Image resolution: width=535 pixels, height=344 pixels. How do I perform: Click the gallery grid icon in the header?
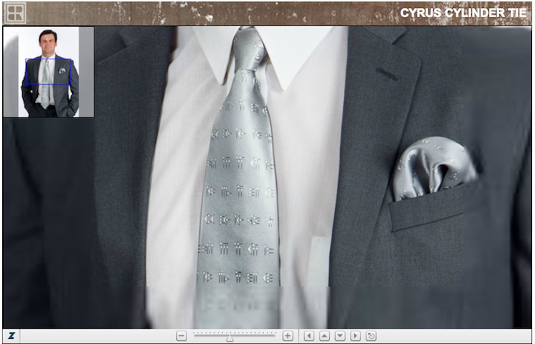(x=16, y=13)
